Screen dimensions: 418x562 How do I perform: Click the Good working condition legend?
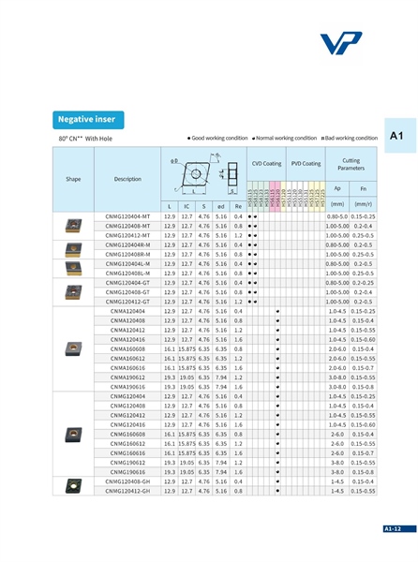tap(217, 138)
